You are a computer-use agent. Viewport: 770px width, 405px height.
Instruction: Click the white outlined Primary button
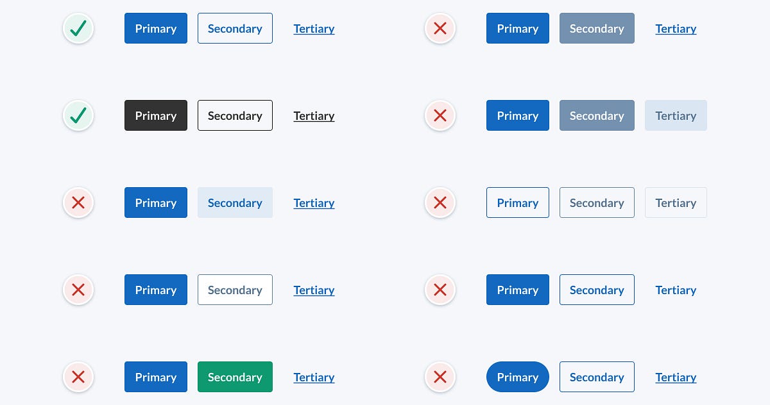pyautogui.click(x=518, y=202)
